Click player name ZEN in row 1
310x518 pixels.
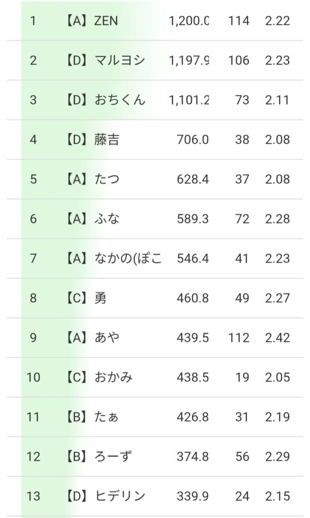click(x=106, y=21)
